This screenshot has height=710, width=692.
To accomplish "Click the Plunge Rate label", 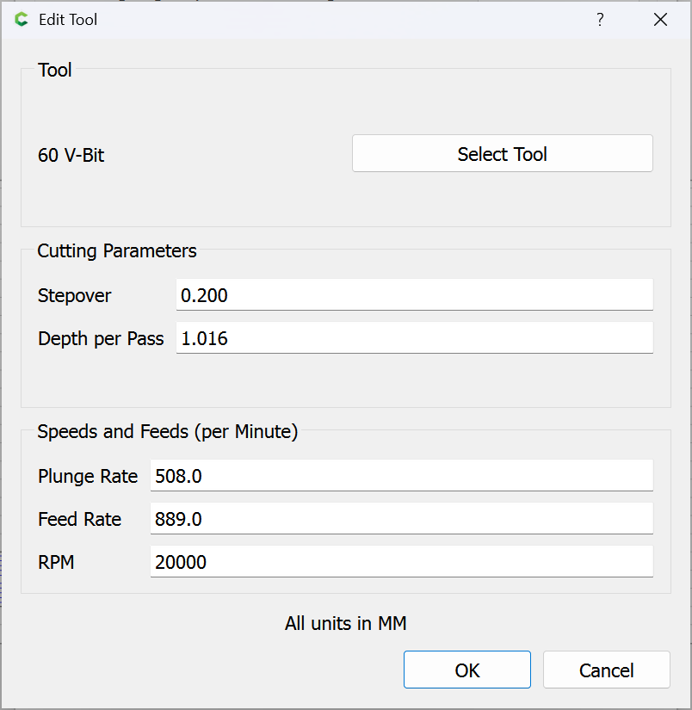I will click(x=88, y=477).
